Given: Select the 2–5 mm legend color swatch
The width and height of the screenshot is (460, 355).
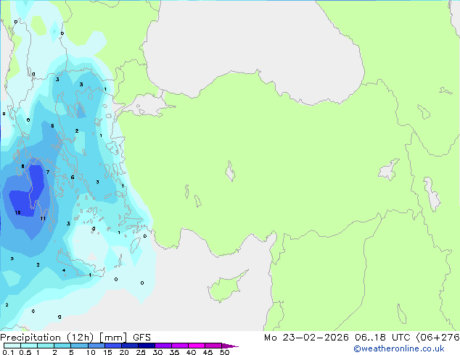Looking at the screenshot, I should (62, 346).
